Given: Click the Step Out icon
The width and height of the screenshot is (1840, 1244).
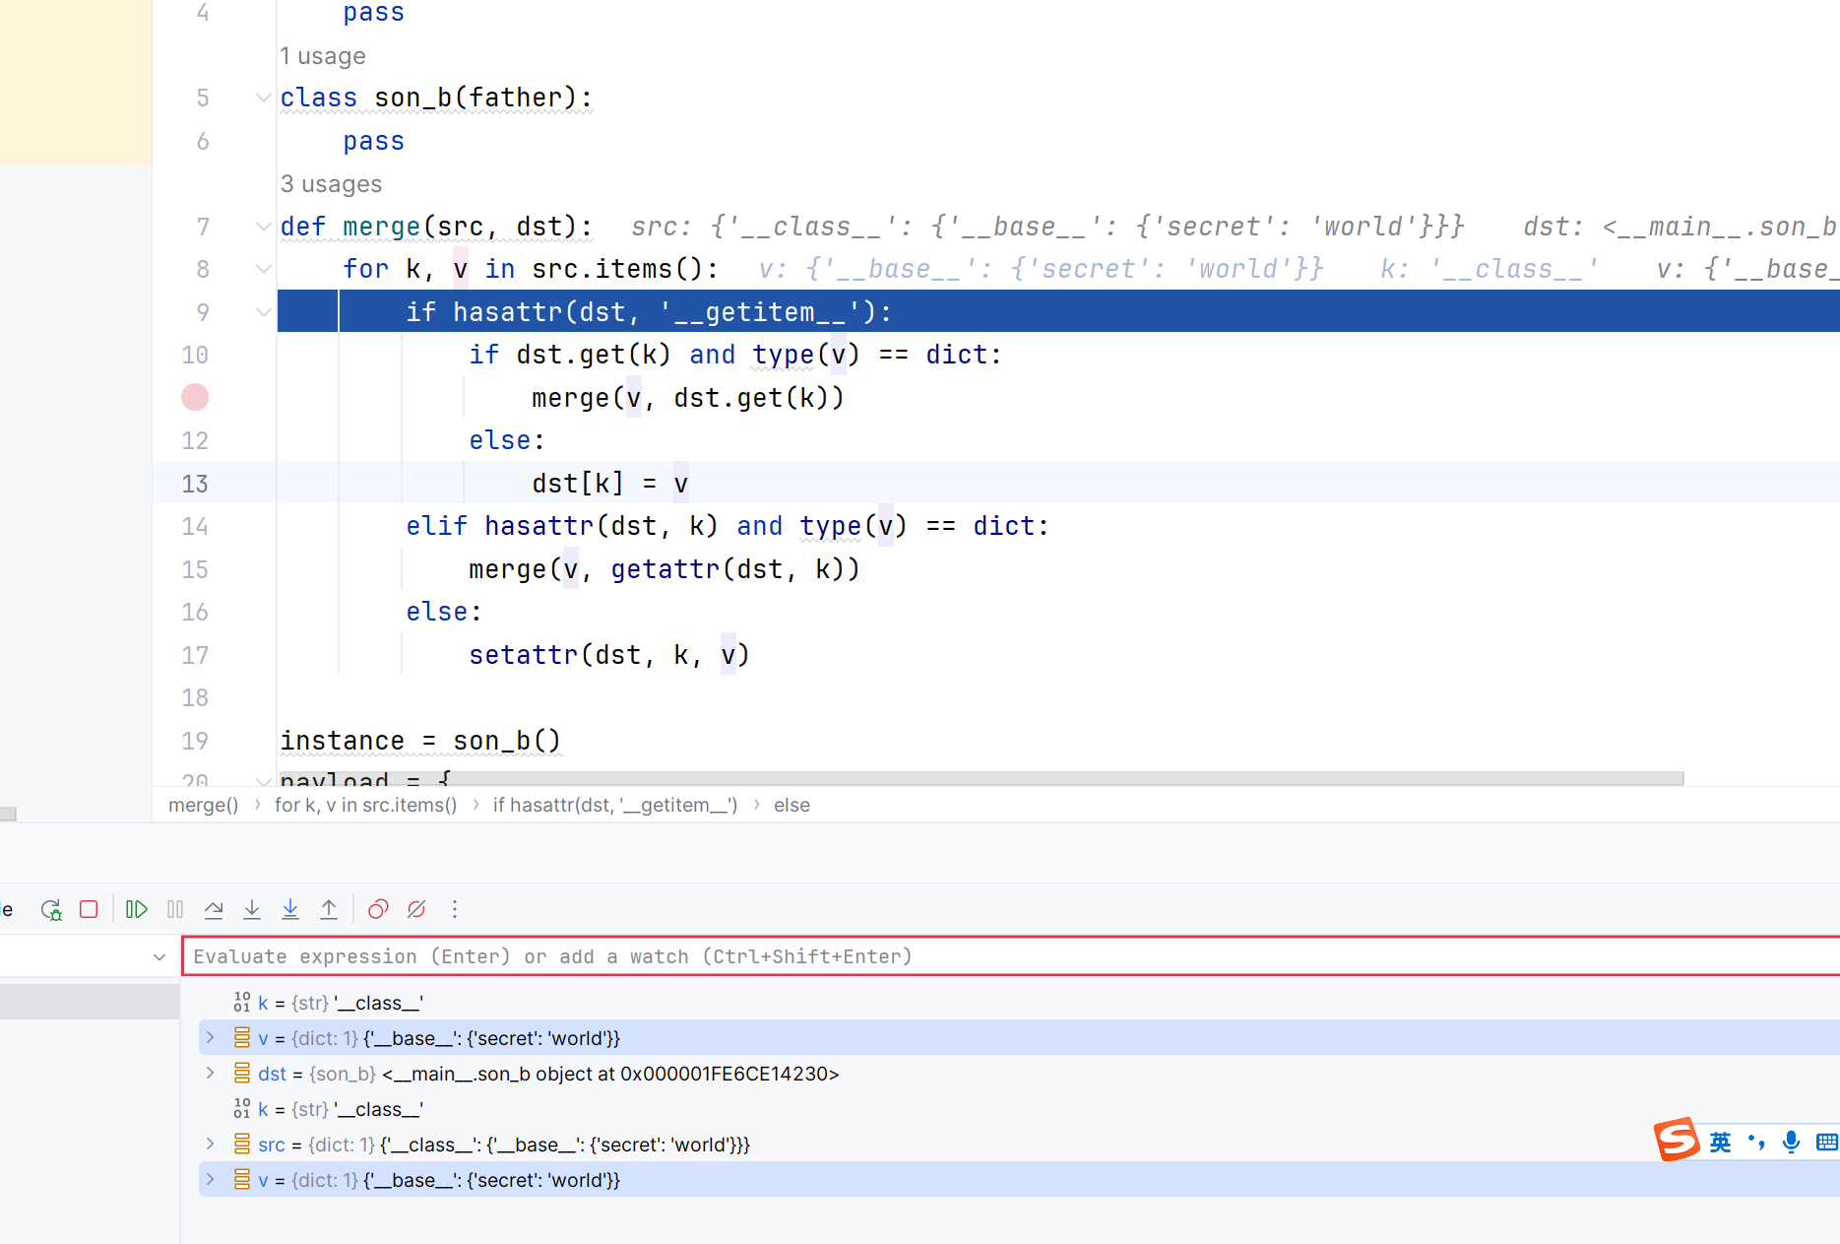Looking at the screenshot, I should (x=329, y=909).
